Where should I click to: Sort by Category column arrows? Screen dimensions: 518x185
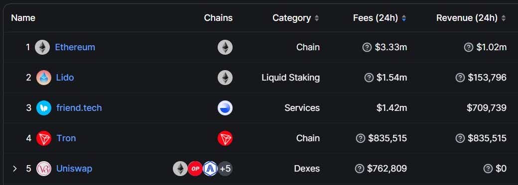(x=316, y=18)
